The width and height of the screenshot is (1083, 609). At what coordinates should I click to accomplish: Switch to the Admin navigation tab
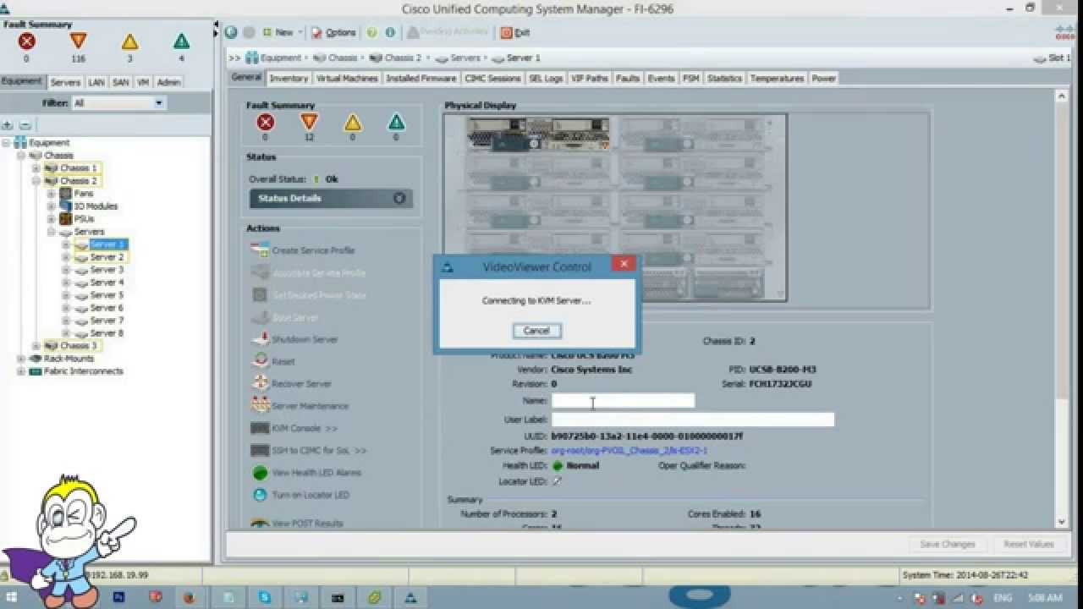tap(168, 82)
